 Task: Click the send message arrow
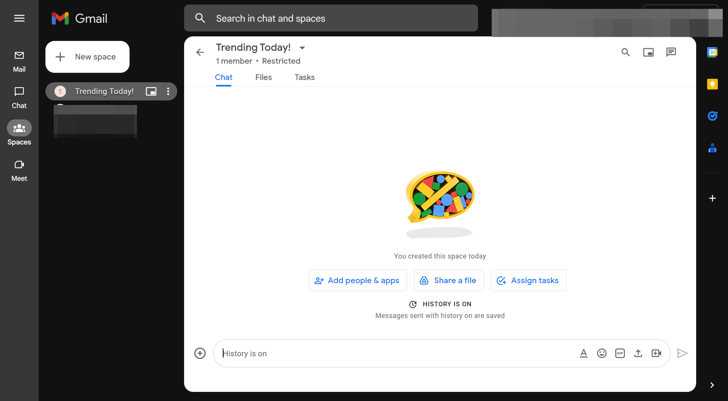pyautogui.click(x=683, y=353)
